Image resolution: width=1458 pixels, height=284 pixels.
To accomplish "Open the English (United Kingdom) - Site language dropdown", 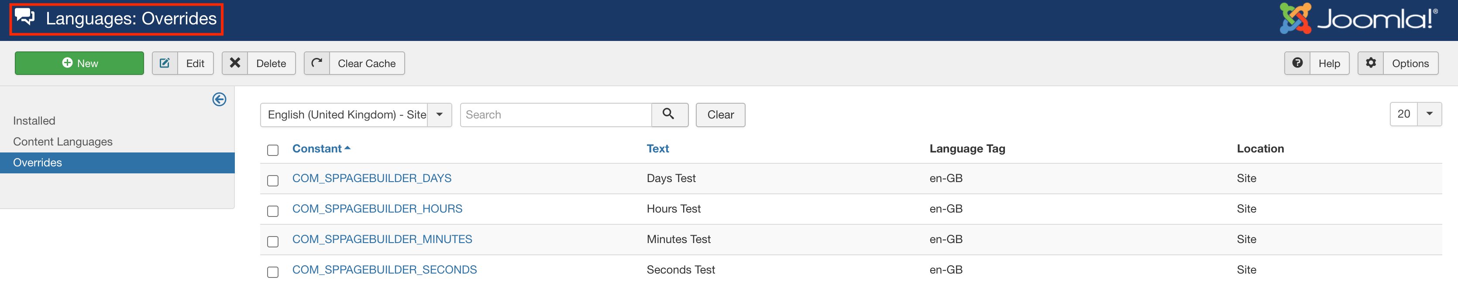I will click(x=439, y=115).
